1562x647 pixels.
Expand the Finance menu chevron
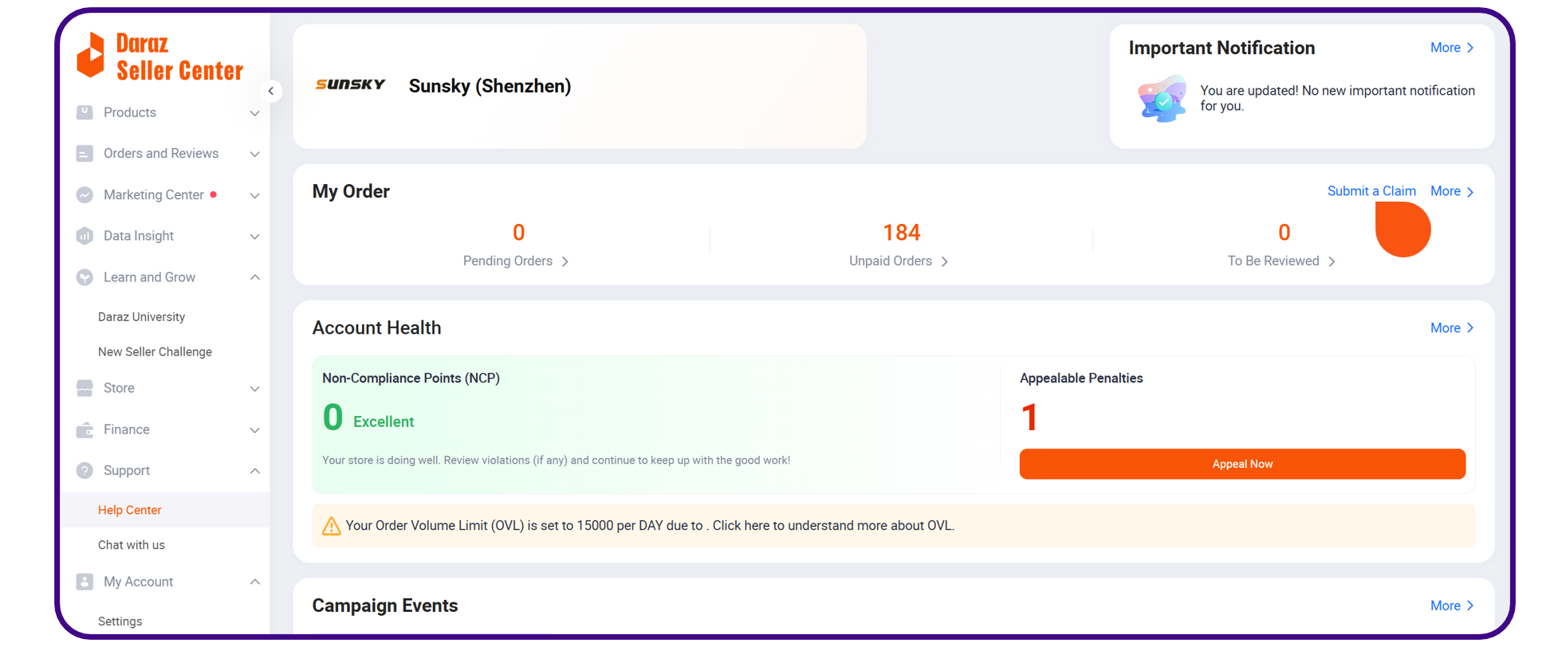(x=255, y=430)
